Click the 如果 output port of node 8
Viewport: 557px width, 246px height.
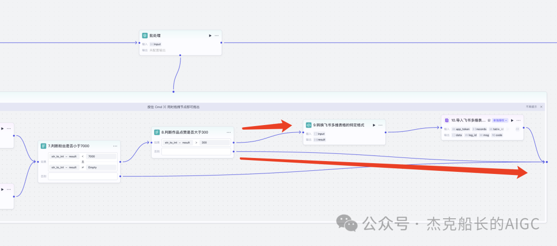(x=234, y=143)
